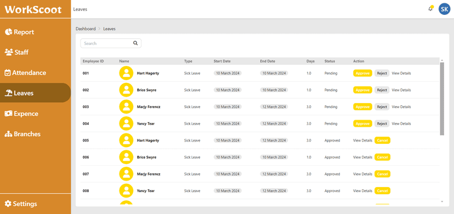Screen dimensions: 454x214
Task: Click avatar for employee 005 Hart Hagerty
Action: pos(126,140)
